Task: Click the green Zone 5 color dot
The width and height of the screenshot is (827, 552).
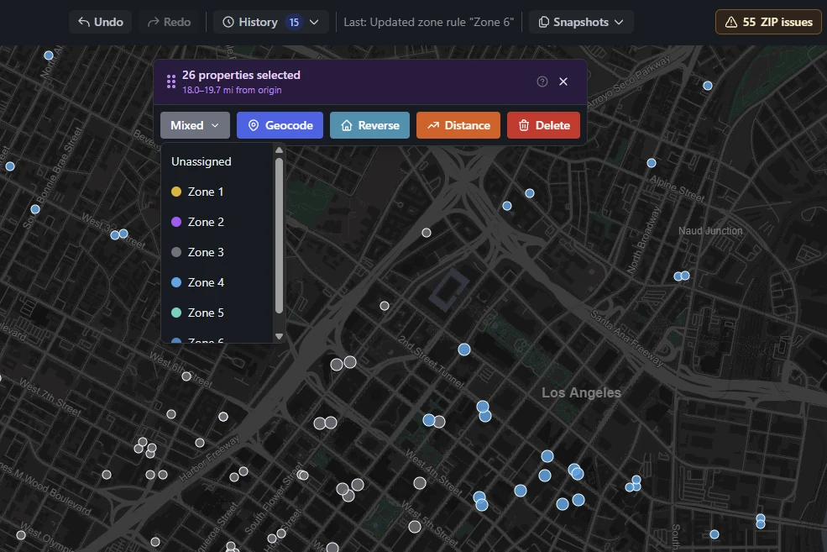Action: (x=176, y=313)
